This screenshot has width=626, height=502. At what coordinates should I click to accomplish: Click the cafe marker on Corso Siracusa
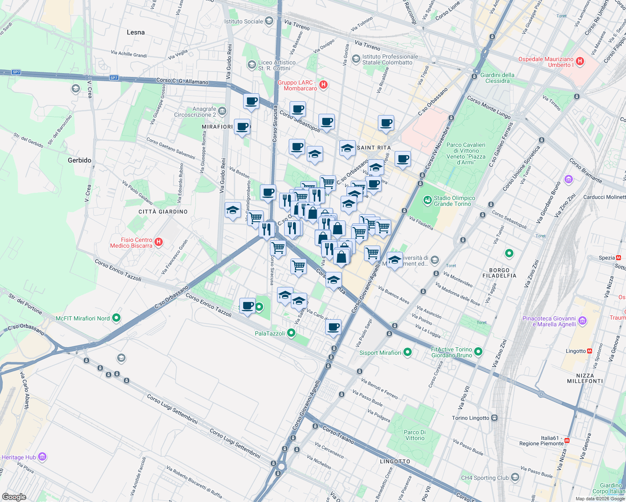click(x=268, y=193)
